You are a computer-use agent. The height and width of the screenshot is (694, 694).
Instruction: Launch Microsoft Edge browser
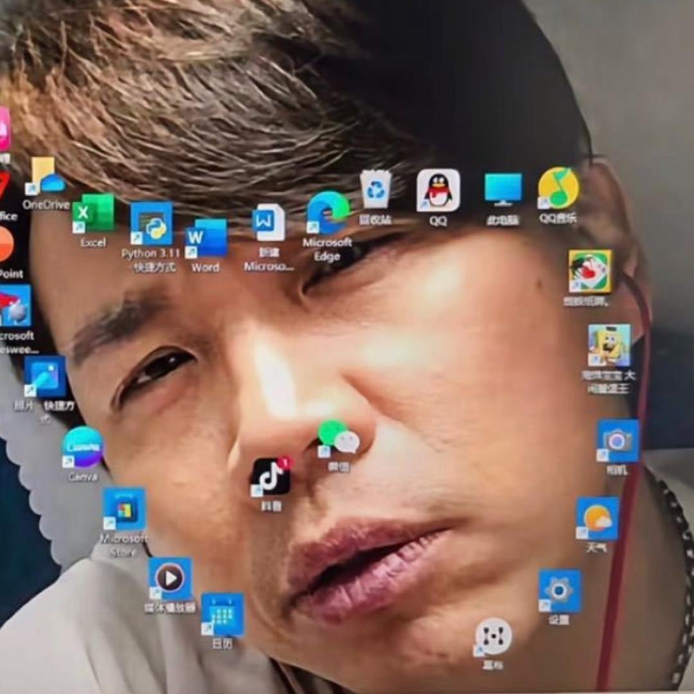tap(328, 213)
